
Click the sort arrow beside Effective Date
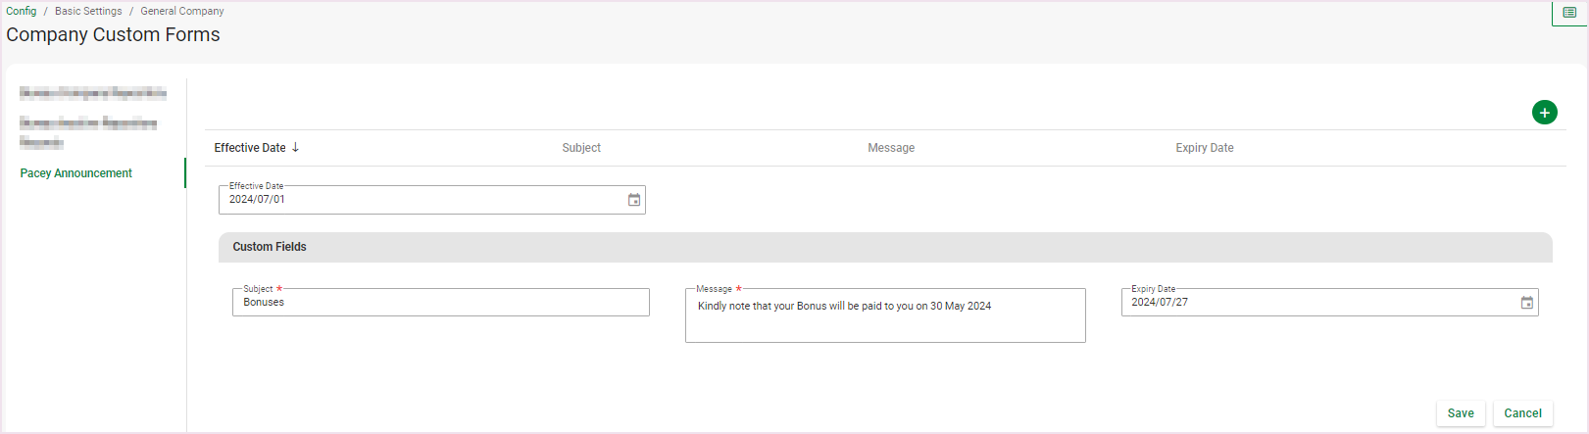point(295,147)
